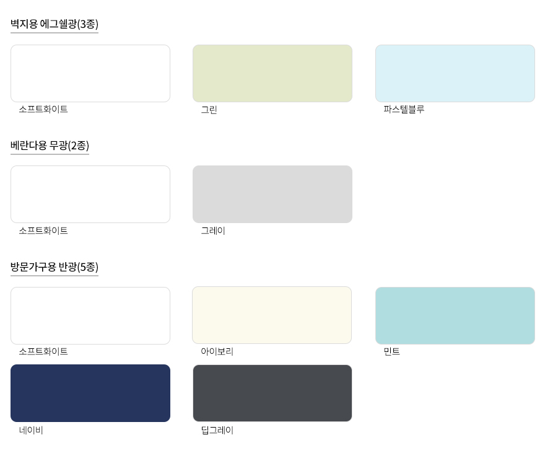The image size is (545, 453).
Task: Select the 소프트화이트 swatch under 벽지용 에그쉘광
Action: pyautogui.click(x=90, y=73)
